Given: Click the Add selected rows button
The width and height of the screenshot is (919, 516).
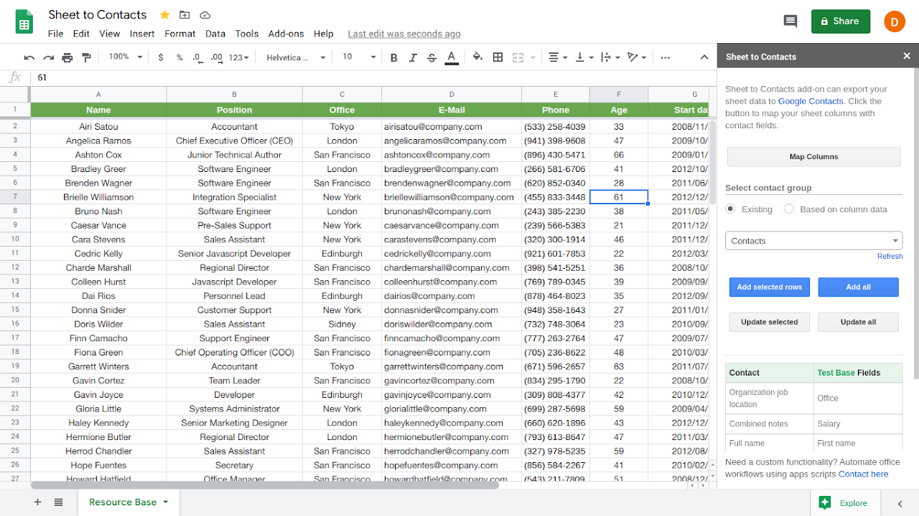Looking at the screenshot, I should coord(769,287).
